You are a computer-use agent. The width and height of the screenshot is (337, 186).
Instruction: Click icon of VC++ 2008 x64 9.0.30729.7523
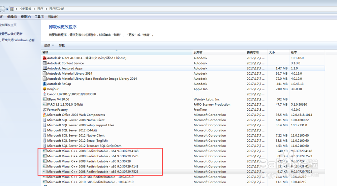pyautogui.click(x=45, y=156)
